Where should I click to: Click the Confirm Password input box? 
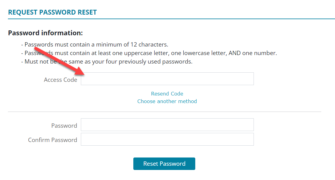tap(167, 139)
